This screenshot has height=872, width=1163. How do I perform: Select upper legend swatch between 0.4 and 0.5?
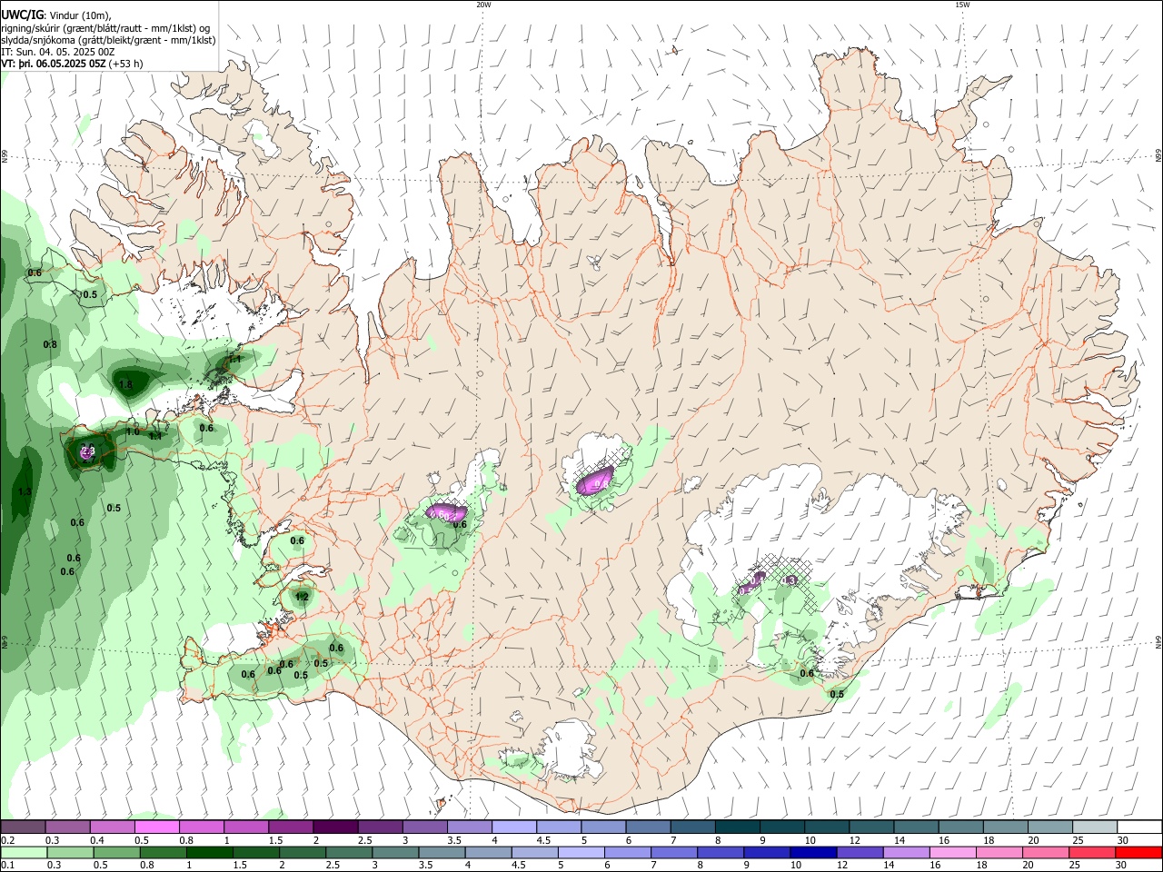pyautogui.click(x=112, y=827)
